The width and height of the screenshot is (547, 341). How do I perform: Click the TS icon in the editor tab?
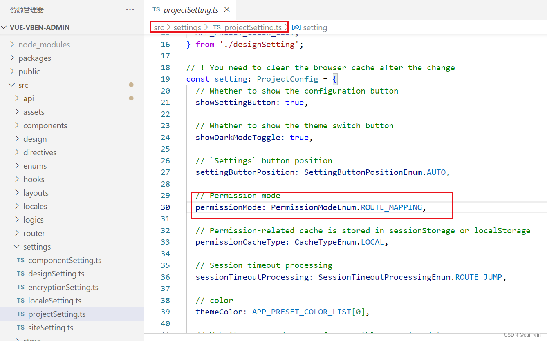(x=156, y=9)
